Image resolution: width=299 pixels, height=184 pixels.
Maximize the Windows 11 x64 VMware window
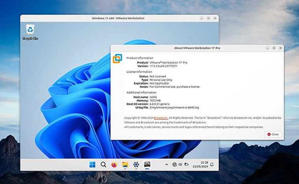pyautogui.click(x=208, y=18)
